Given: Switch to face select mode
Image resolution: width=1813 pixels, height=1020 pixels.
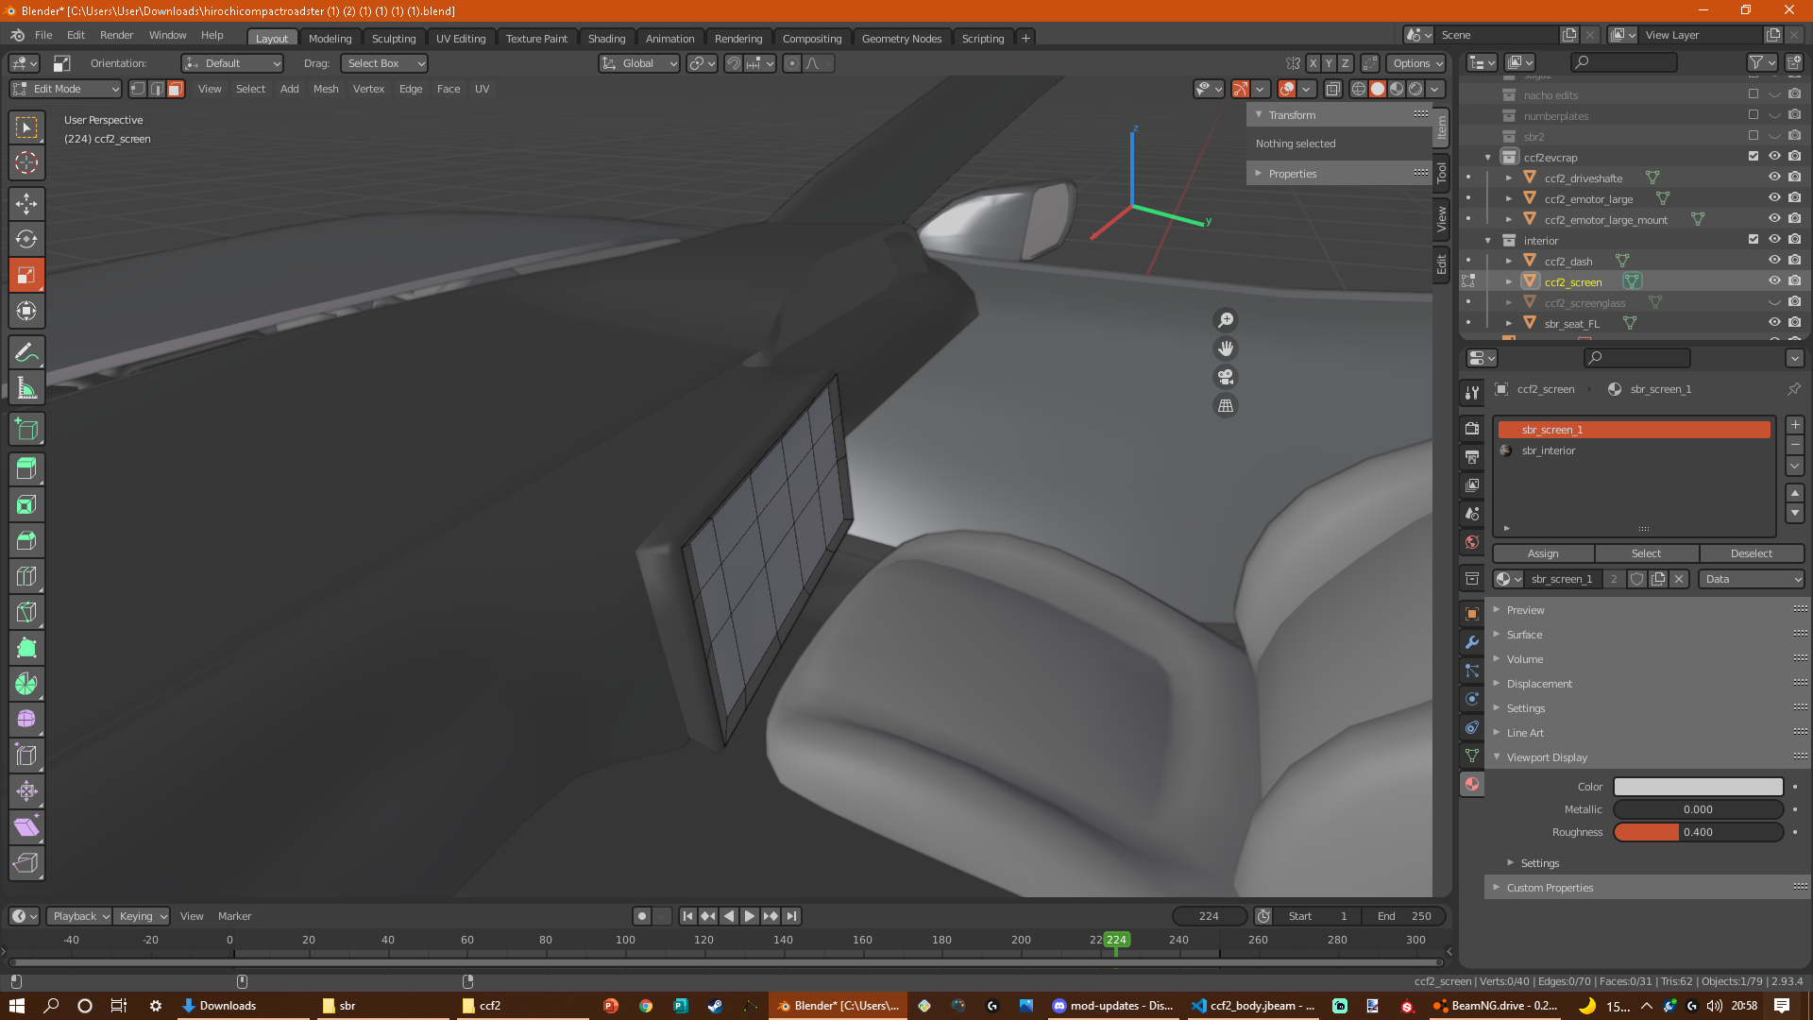Looking at the screenshot, I should [x=176, y=89].
